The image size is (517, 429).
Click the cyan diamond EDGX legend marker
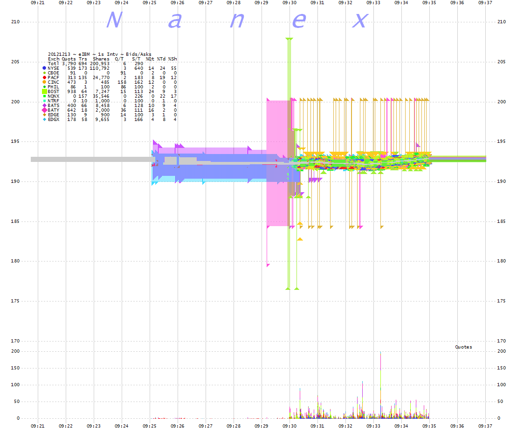pyautogui.click(x=44, y=120)
